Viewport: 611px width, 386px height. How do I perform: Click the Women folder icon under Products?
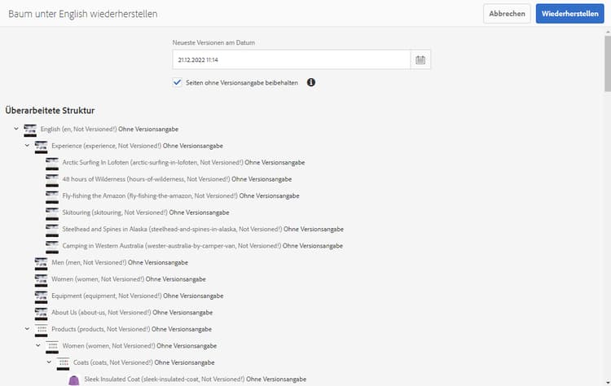52,348
